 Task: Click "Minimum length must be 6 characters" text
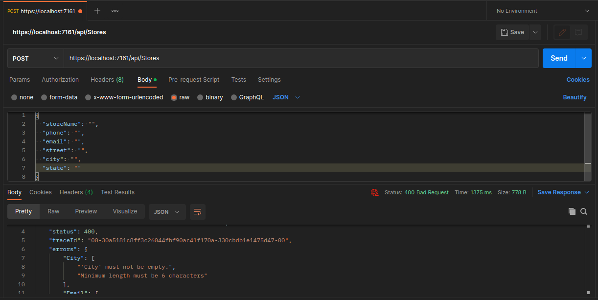142,276
